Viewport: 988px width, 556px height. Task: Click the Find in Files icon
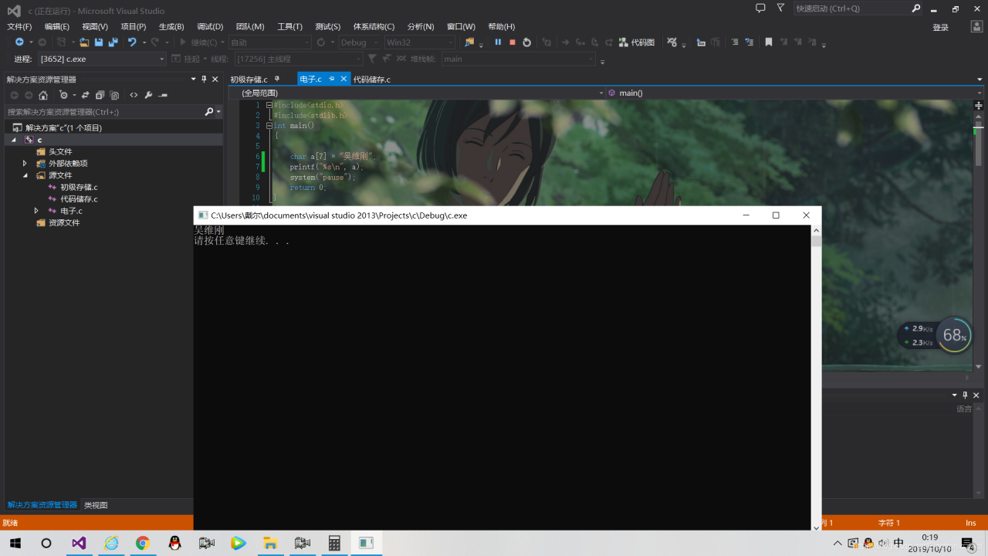click(x=469, y=42)
